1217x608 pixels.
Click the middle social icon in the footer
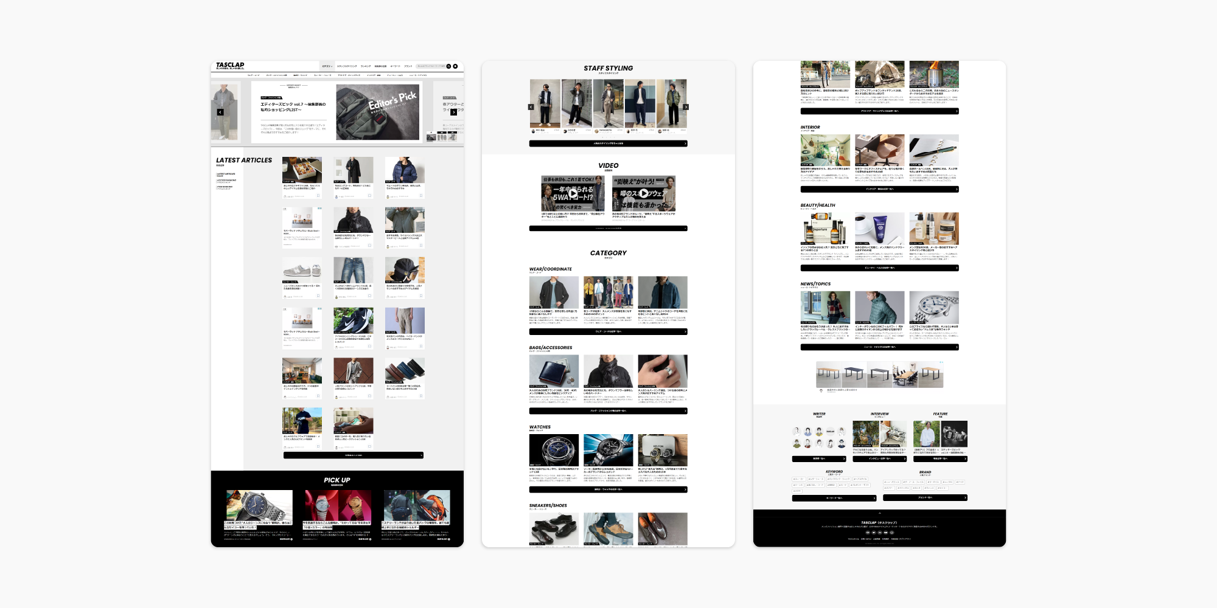(880, 533)
